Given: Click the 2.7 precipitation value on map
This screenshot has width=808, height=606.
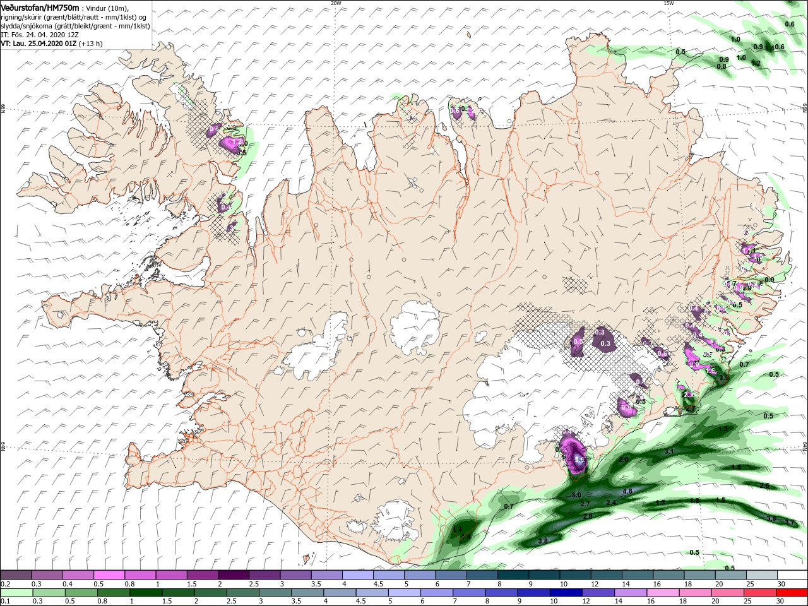Looking at the screenshot, I should [x=585, y=504].
